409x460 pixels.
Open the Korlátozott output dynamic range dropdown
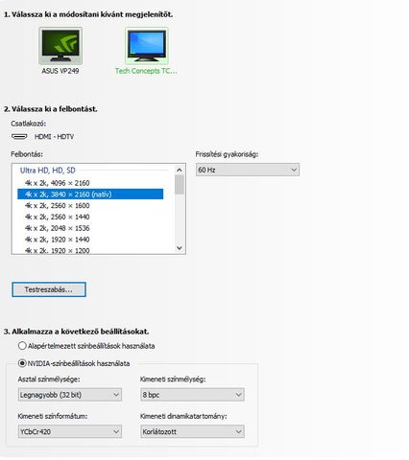coord(192,431)
